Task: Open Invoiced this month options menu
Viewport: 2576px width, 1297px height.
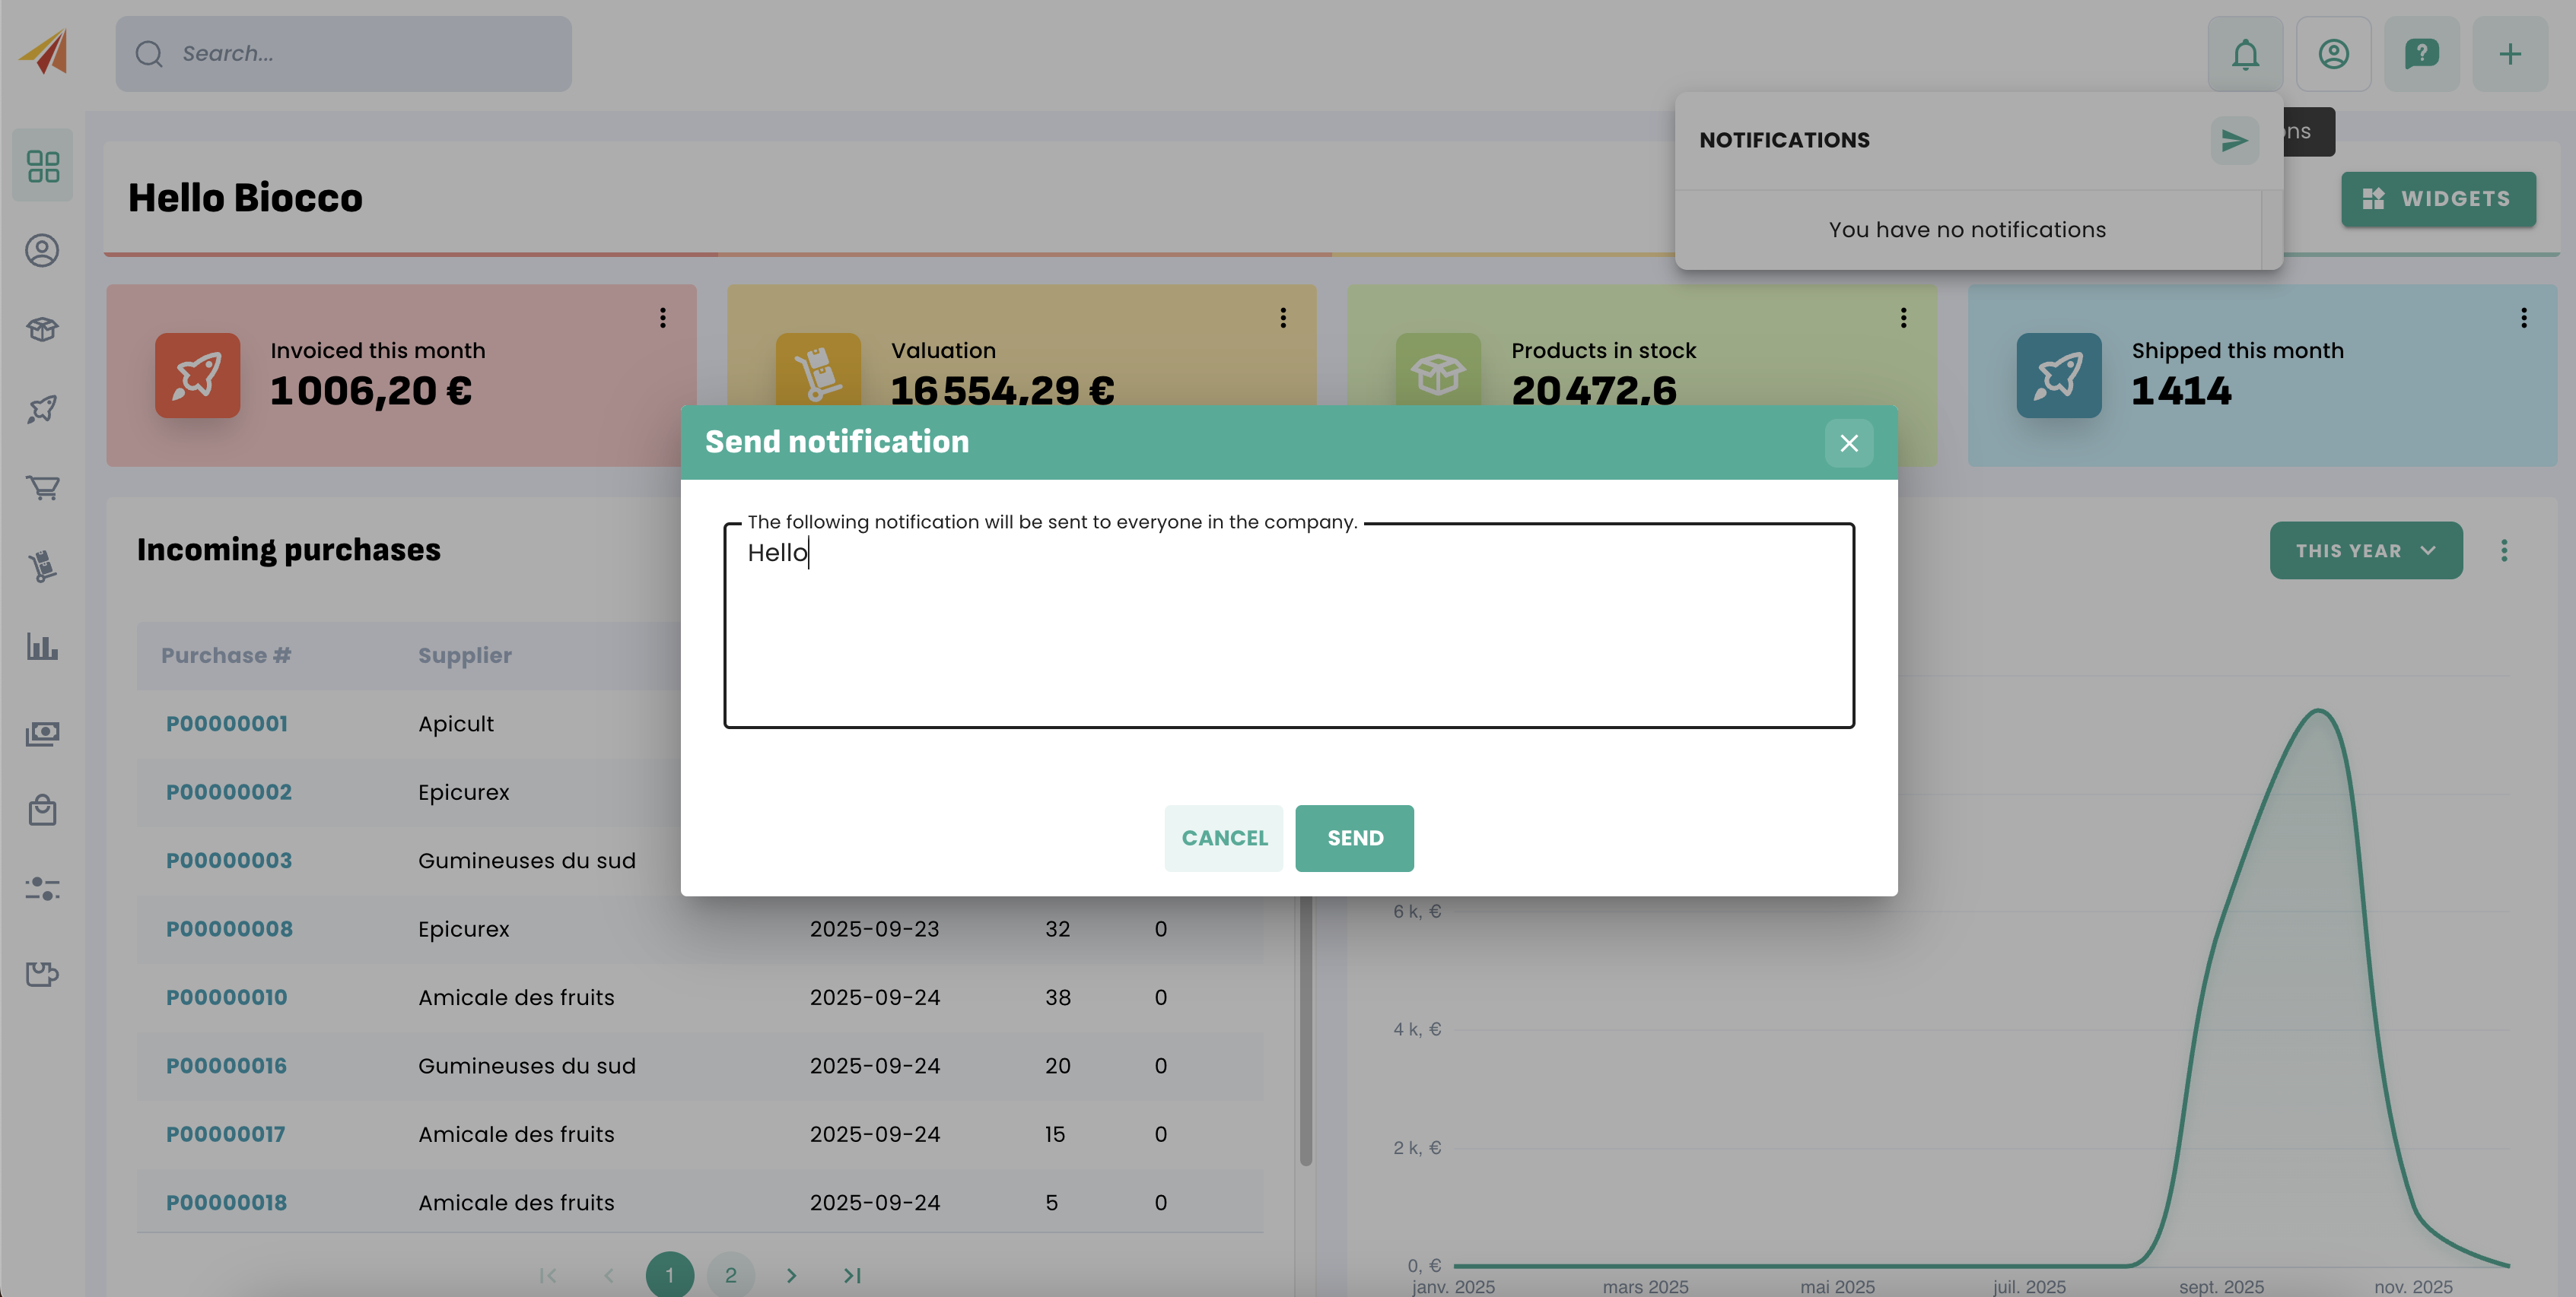Action: coord(662,318)
